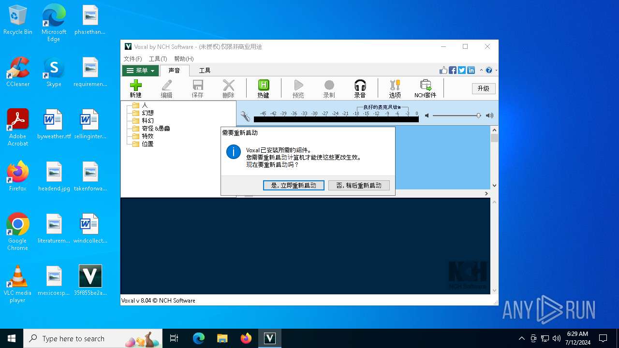Click the thumbs-up like icon
Viewport: 619px width, 348px height.
443,70
